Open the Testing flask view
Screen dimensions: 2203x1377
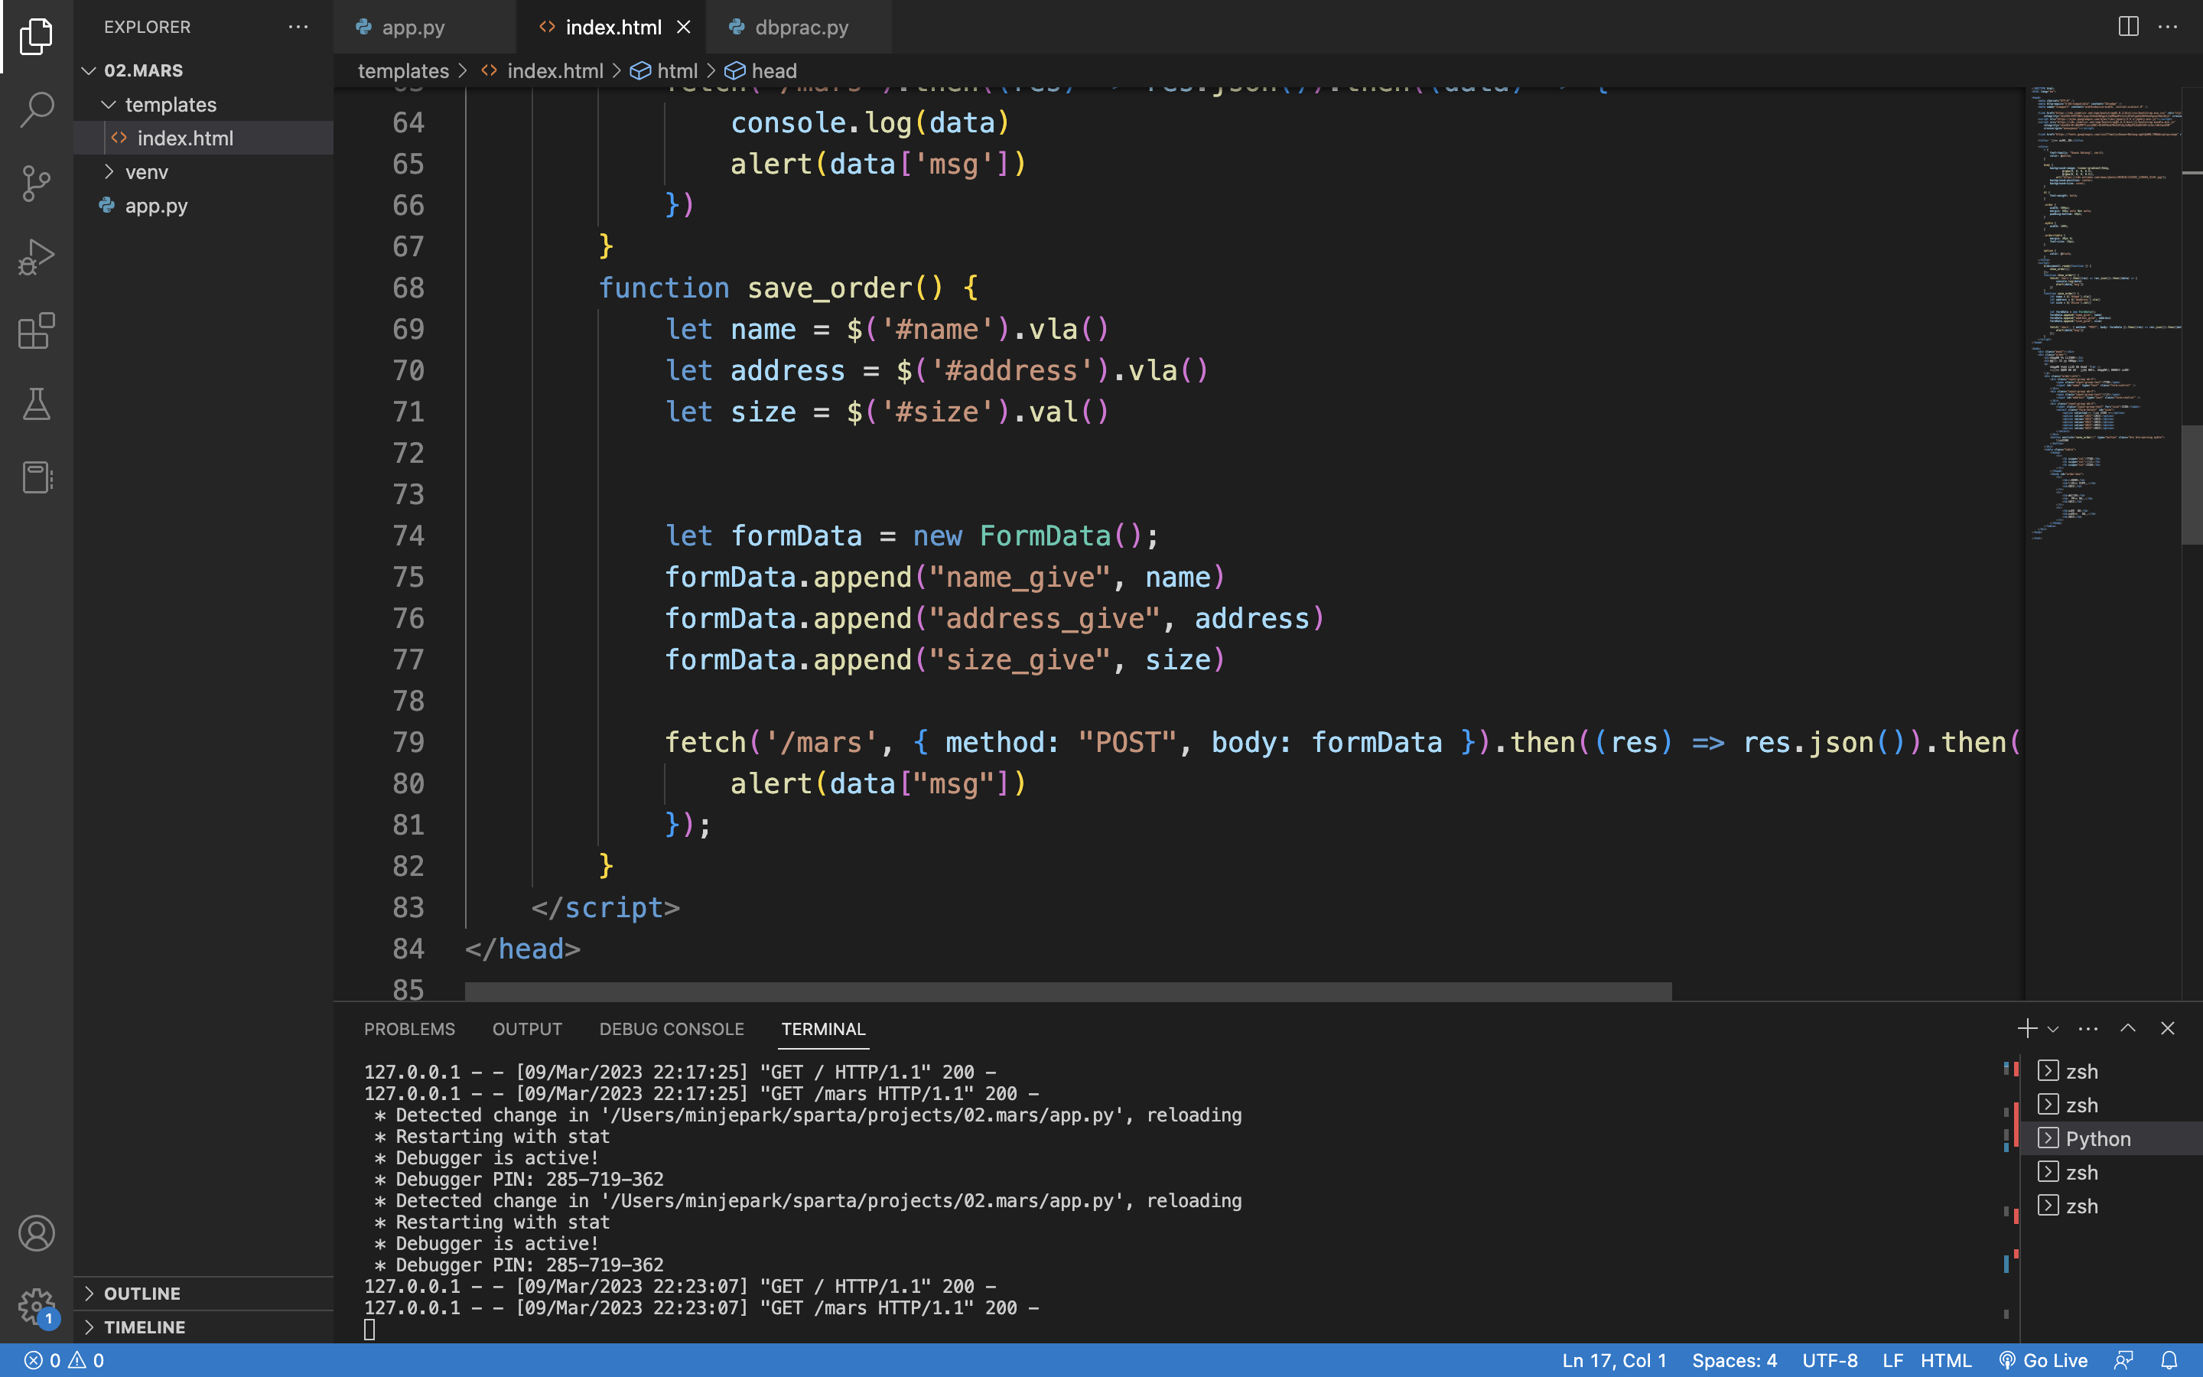point(37,405)
